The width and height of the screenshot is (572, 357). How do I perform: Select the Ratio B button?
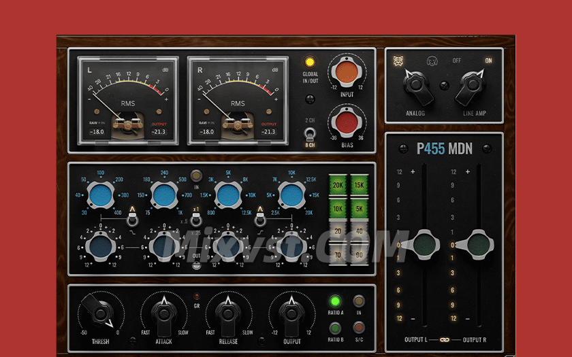[334, 326]
